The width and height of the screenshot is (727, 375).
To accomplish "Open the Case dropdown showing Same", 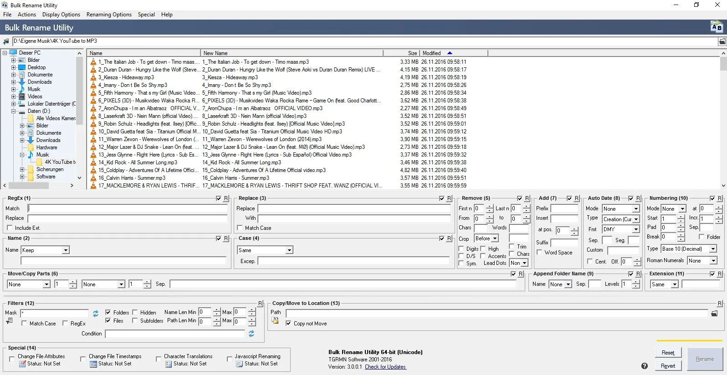I will click(289, 250).
